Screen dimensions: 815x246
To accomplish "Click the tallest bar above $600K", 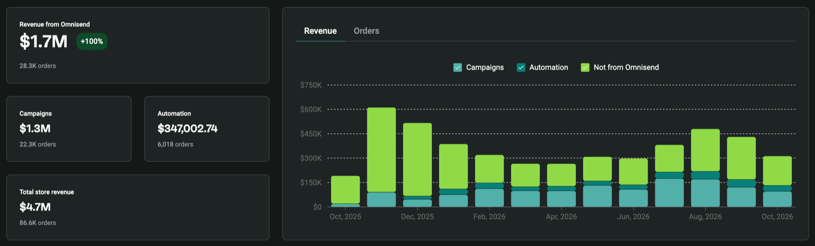I will coord(382,157).
